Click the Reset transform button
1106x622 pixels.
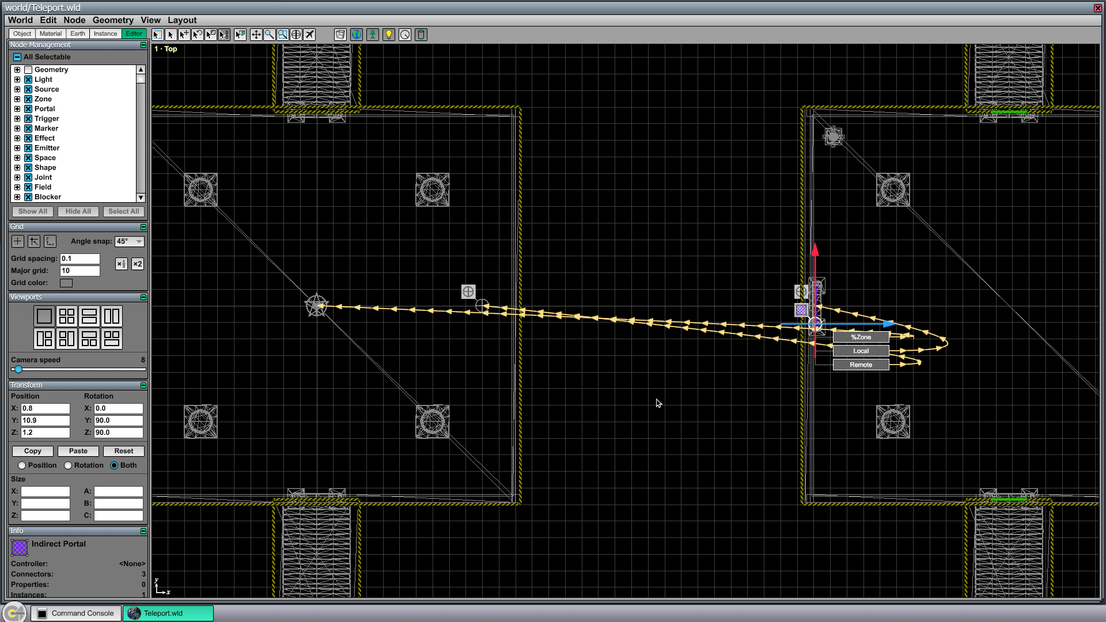[x=124, y=451]
